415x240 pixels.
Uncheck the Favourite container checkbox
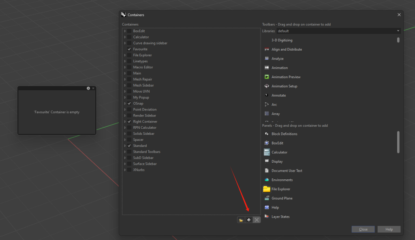[x=129, y=49]
